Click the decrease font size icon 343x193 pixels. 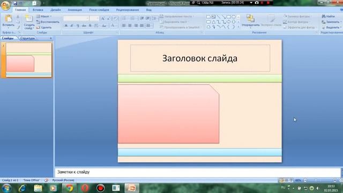click(108, 19)
